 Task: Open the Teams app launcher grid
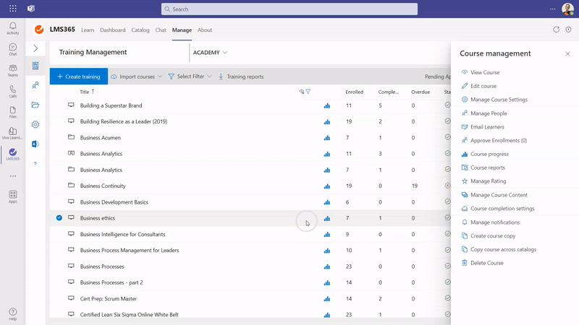pos(13,9)
